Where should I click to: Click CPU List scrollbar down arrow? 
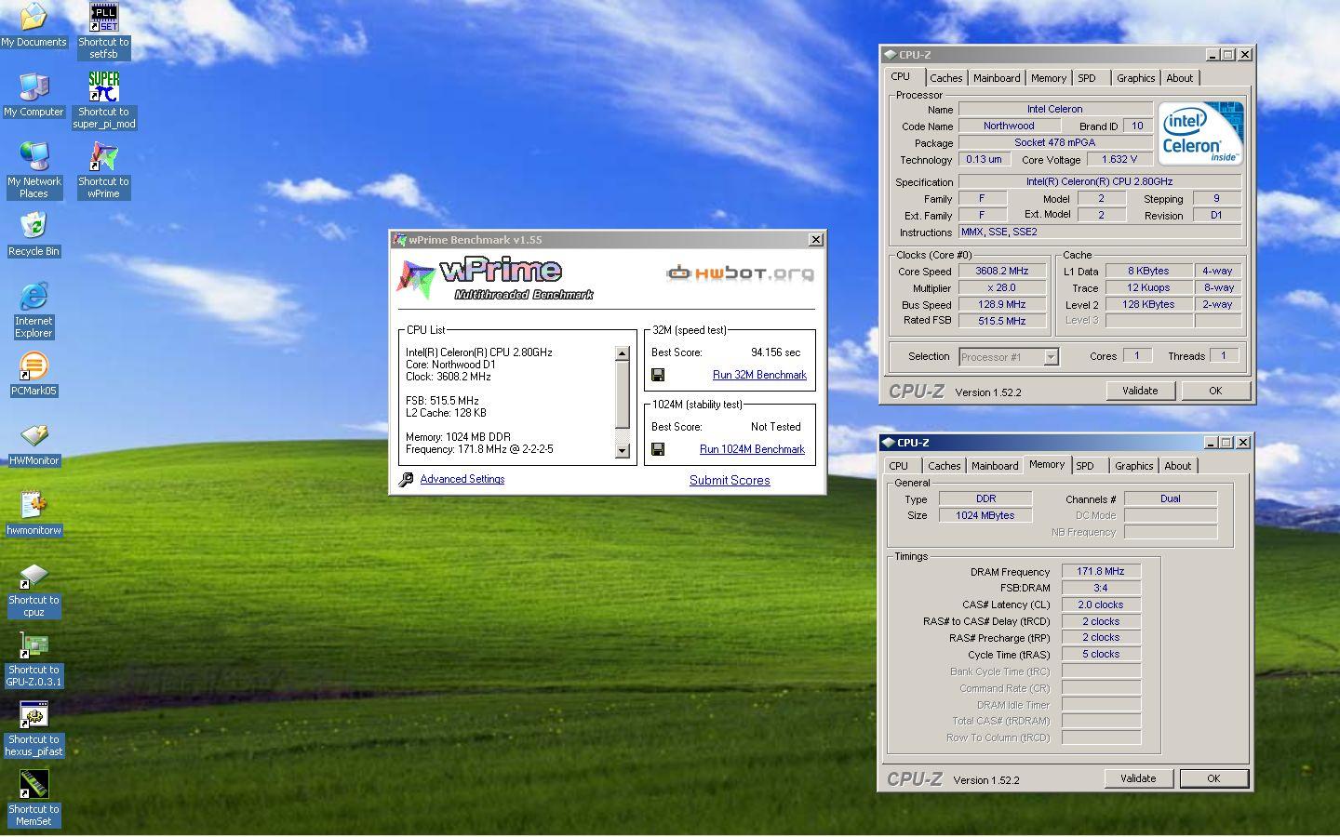click(x=622, y=451)
